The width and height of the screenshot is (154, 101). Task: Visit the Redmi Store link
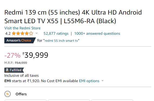coord(22,28)
